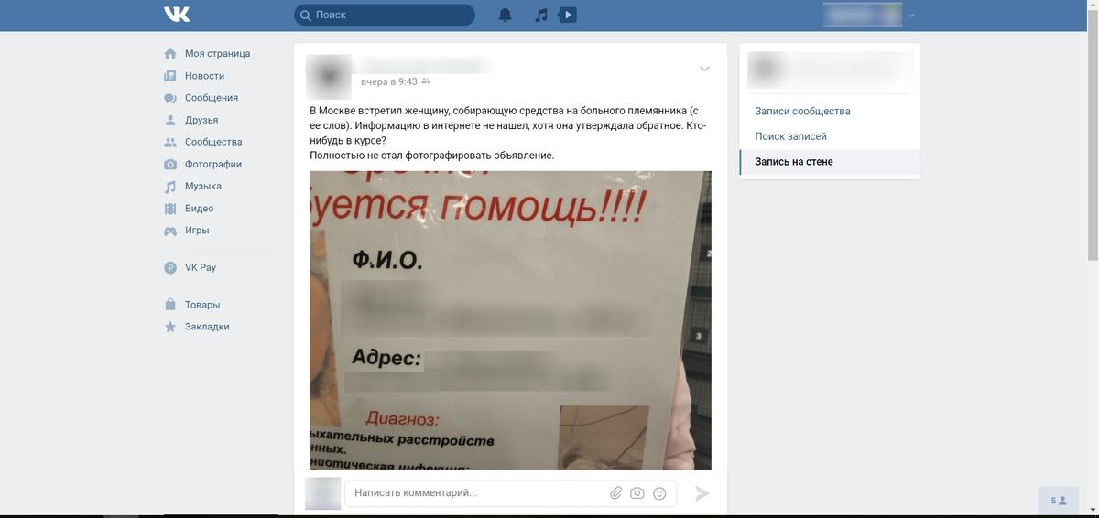Add photo using camera icon in comment box

pyautogui.click(x=637, y=493)
